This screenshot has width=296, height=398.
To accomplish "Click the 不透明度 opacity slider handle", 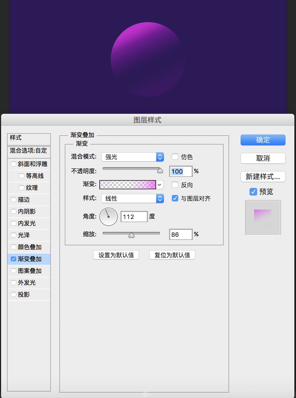I will pos(160,171).
